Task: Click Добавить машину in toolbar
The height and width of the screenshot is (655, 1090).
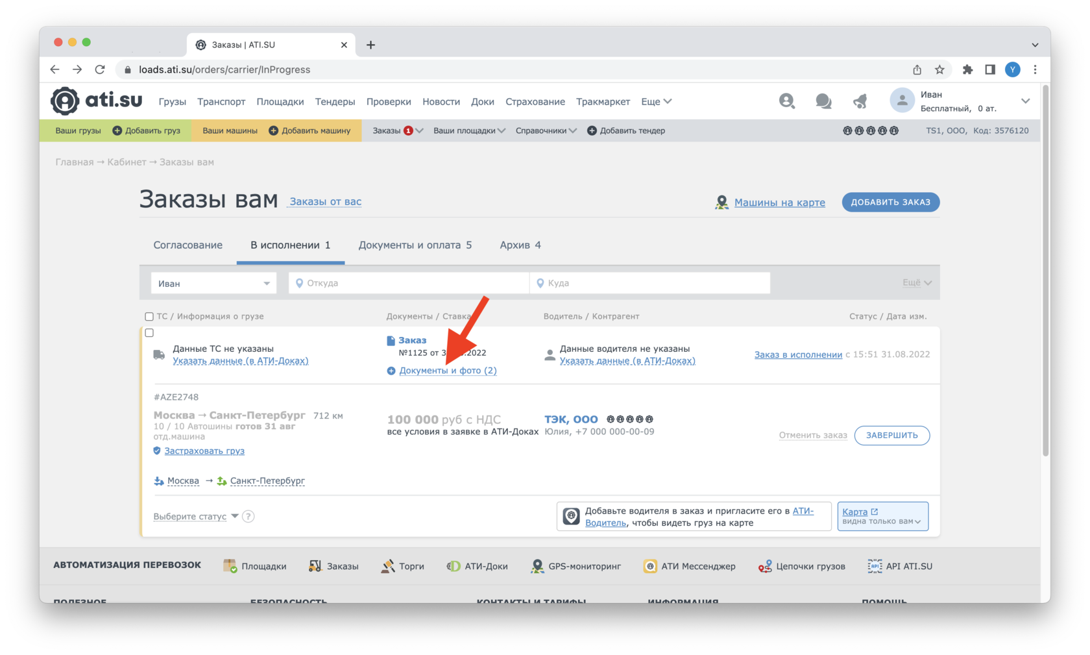Action: coord(309,130)
